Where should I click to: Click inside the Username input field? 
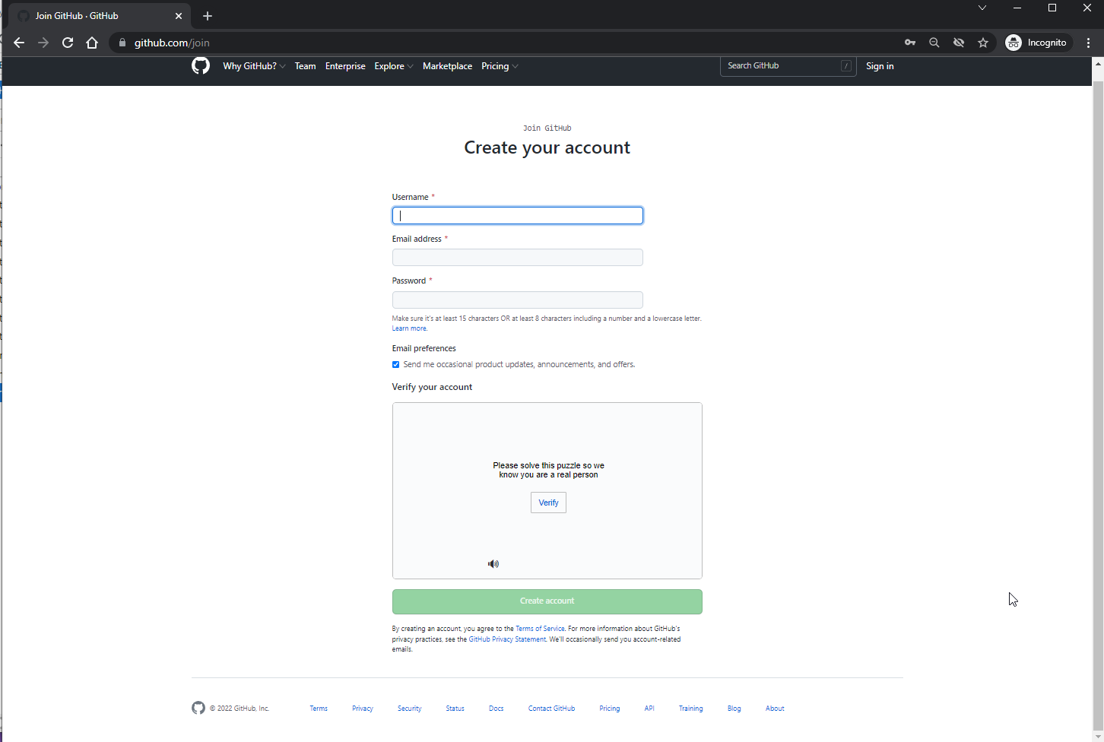pos(517,215)
